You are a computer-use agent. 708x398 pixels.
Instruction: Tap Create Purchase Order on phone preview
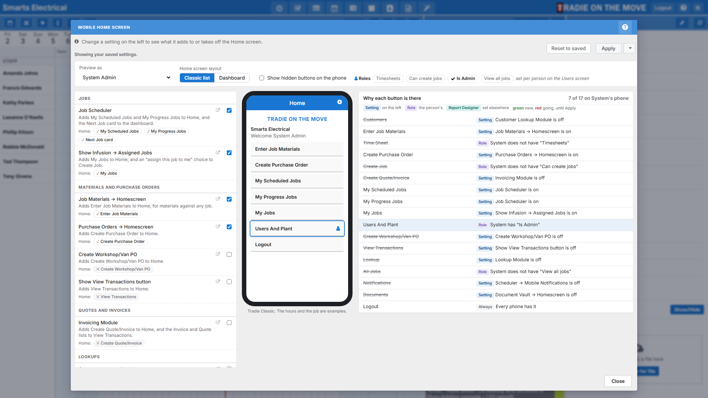(297, 165)
